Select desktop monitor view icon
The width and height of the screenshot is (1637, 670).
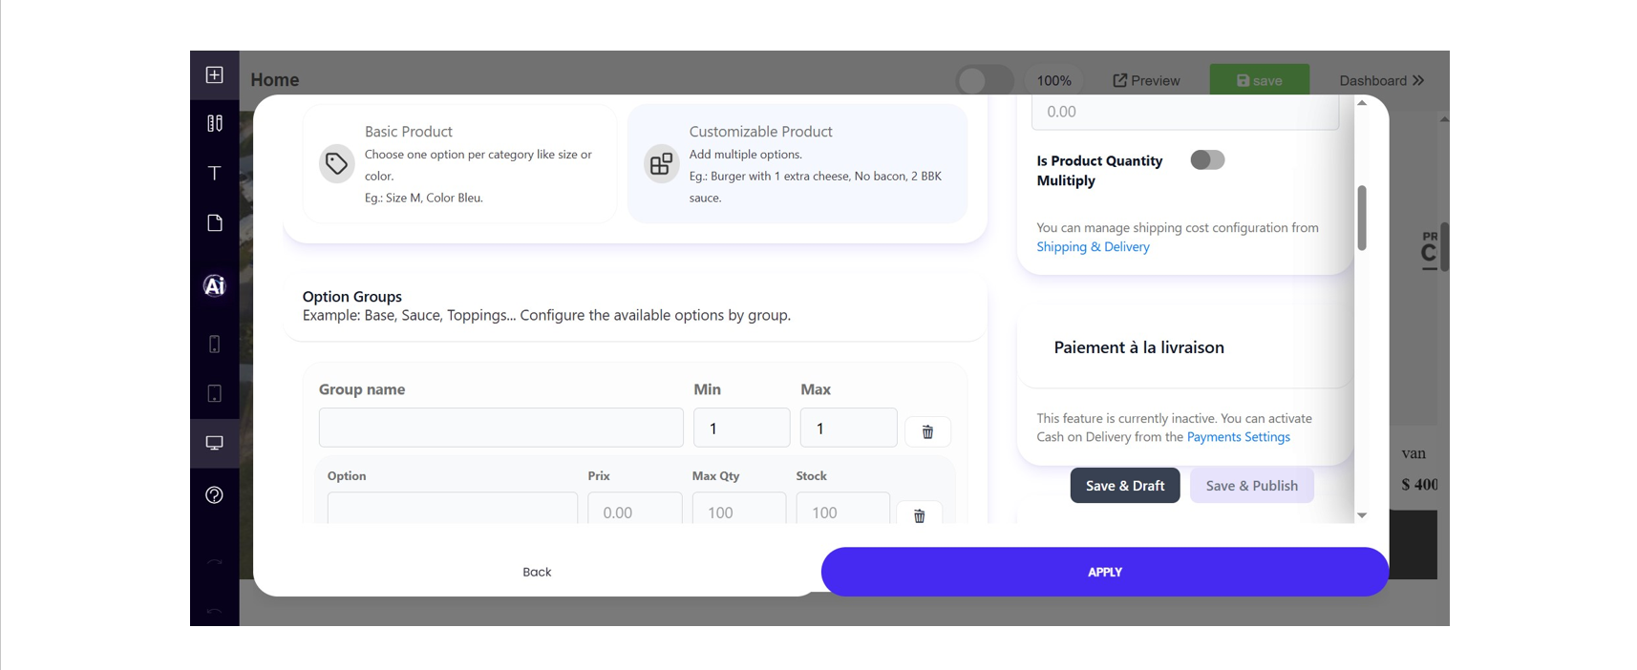[214, 443]
